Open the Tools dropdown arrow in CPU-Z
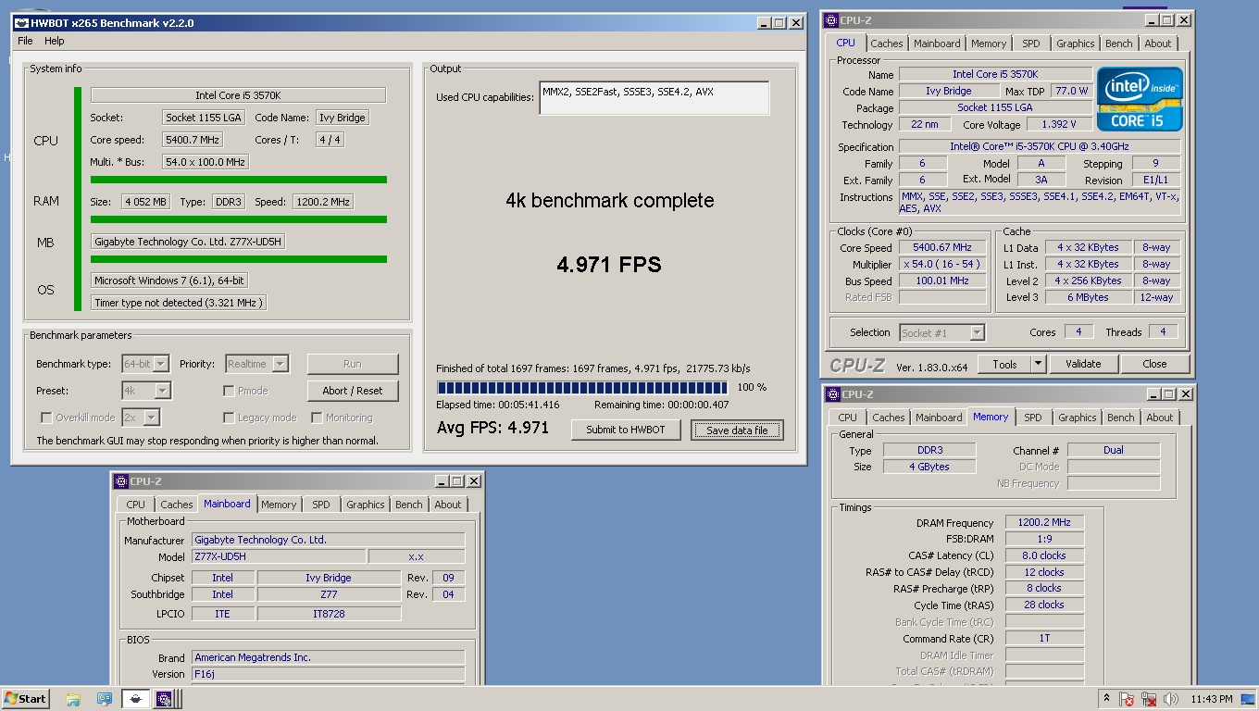 1038,365
